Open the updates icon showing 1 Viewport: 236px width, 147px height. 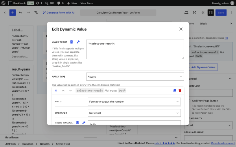(x=39, y=3)
